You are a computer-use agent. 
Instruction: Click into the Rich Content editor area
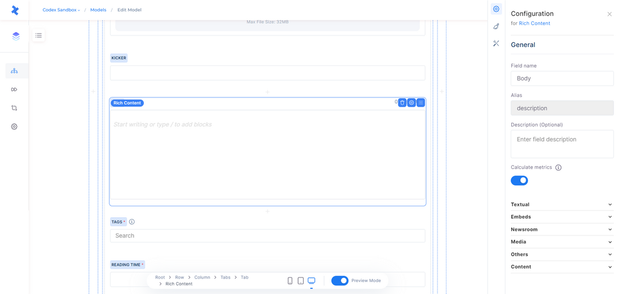pos(268,155)
